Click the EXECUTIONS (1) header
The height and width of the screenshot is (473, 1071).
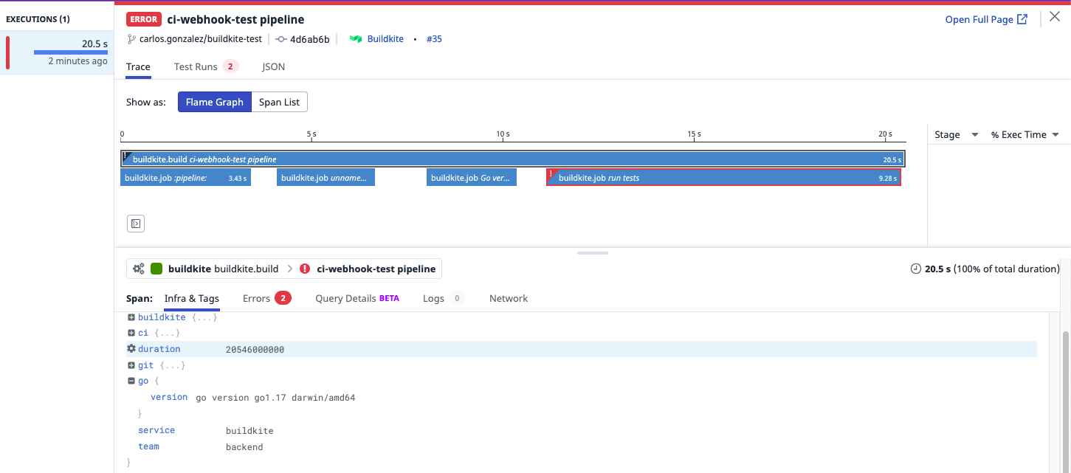[38, 19]
